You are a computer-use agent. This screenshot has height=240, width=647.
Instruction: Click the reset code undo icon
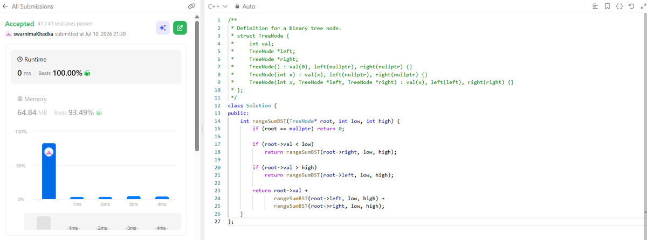pyautogui.click(x=631, y=6)
